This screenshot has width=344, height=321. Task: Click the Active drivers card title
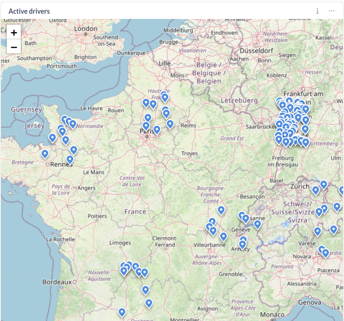tap(29, 11)
